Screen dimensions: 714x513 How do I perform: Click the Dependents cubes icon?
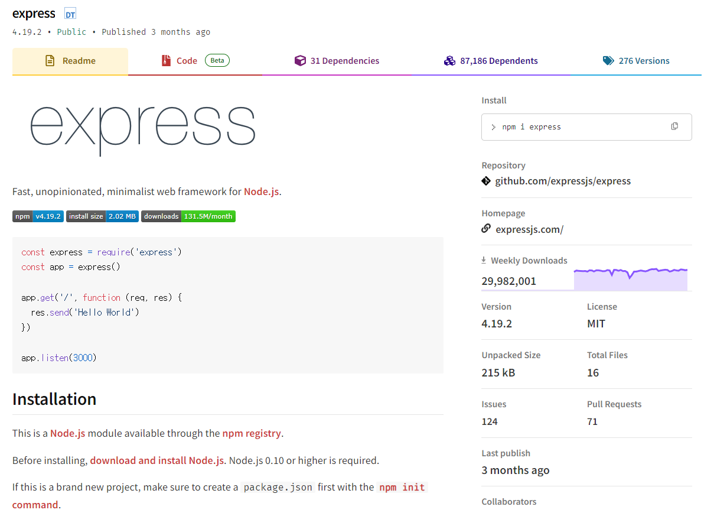point(450,60)
